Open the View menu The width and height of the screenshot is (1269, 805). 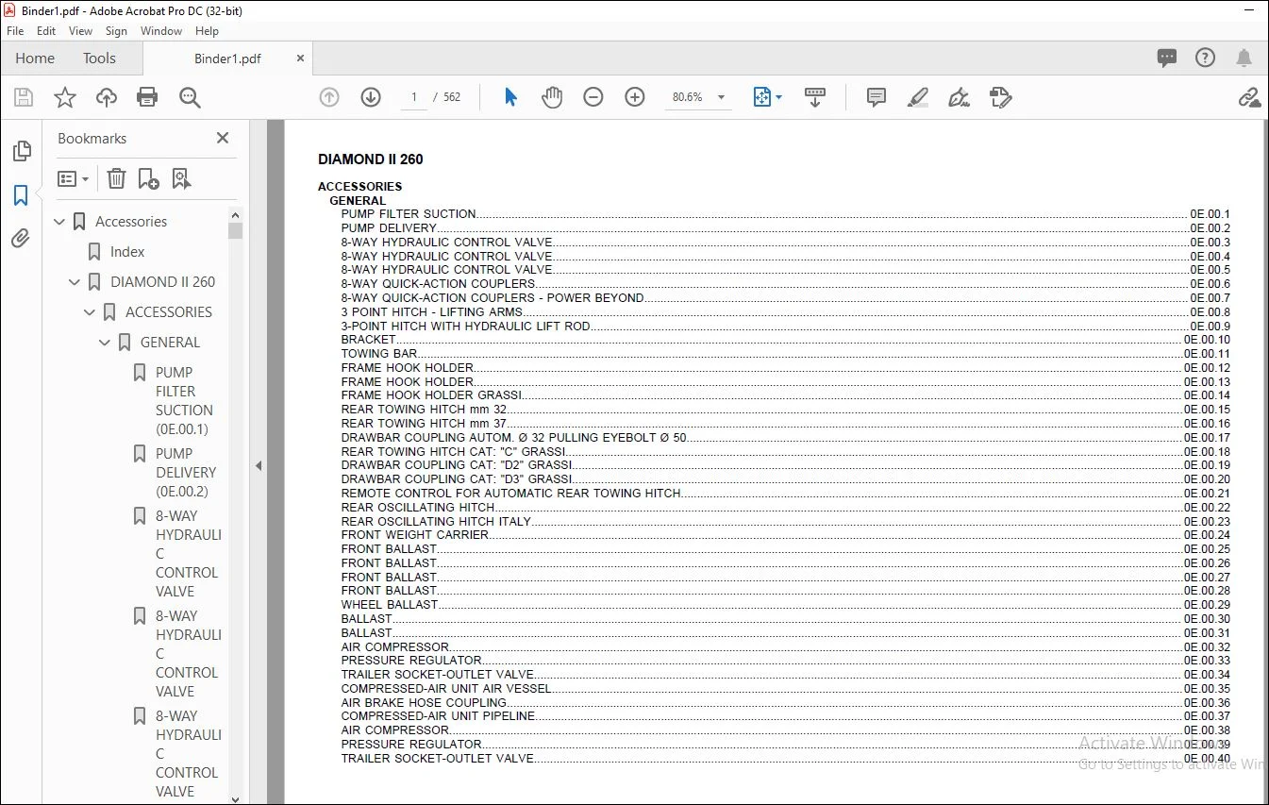(x=81, y=31)
